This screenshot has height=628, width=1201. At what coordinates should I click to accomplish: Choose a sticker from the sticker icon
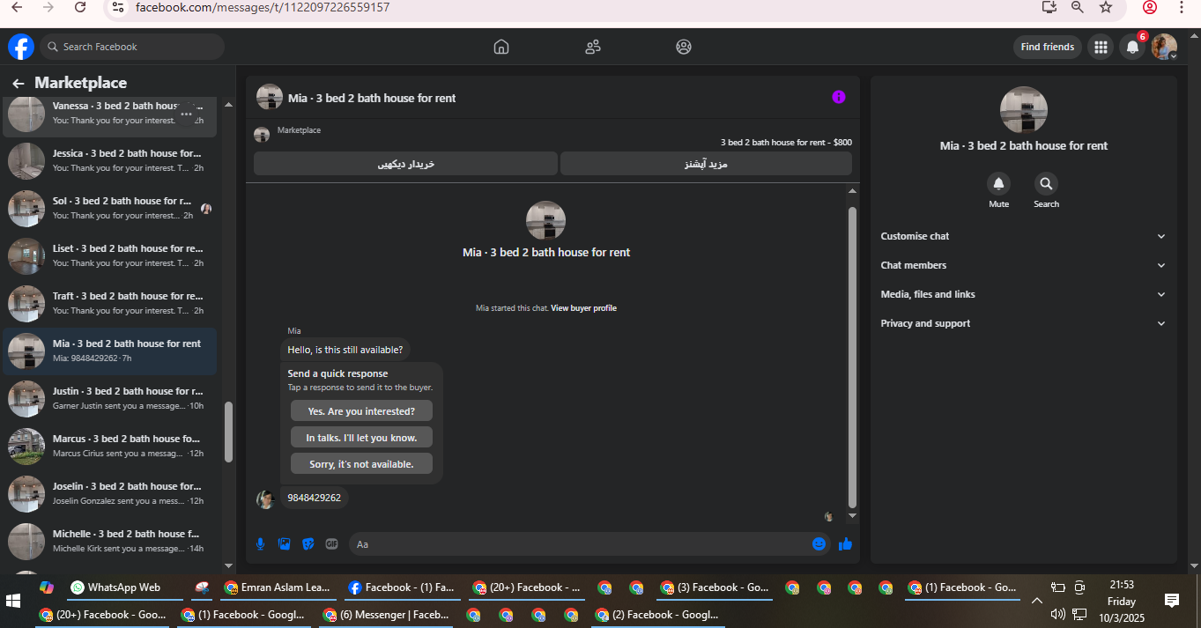click(x=308, y=544)
